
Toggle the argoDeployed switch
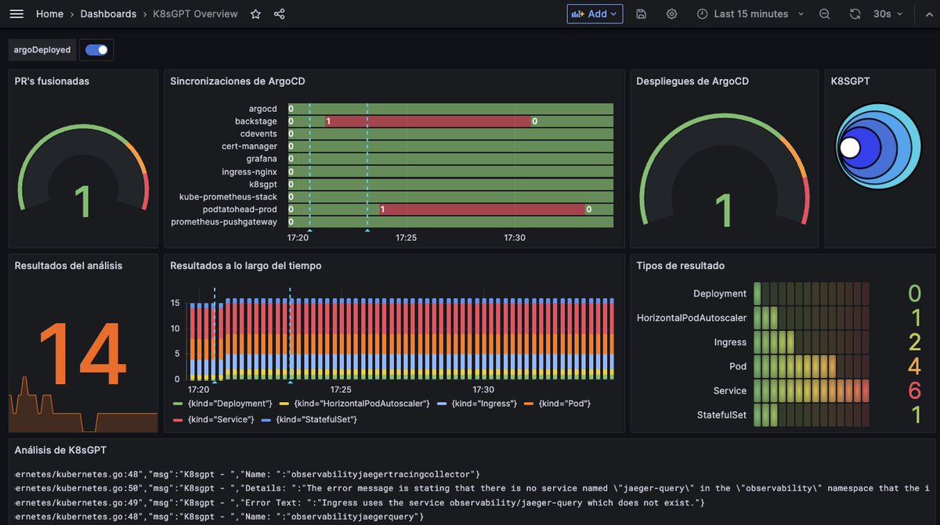(97, 50)
